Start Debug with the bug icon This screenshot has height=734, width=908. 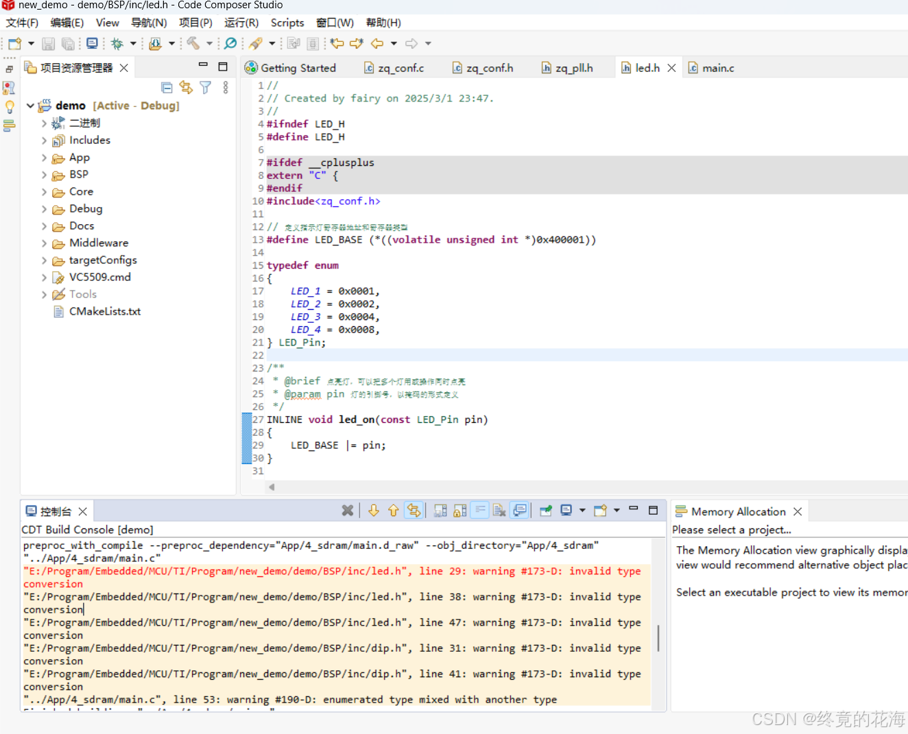pos(117,44)
